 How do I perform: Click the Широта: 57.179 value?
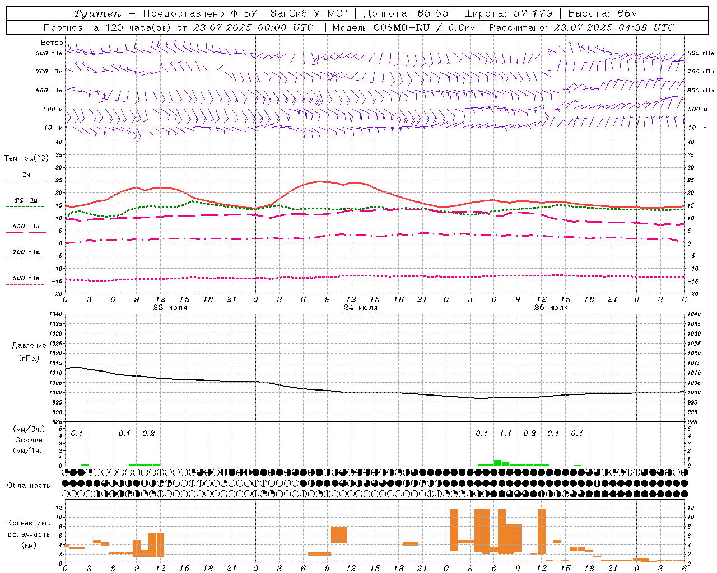pyautogui.click(x=509, y=13)
